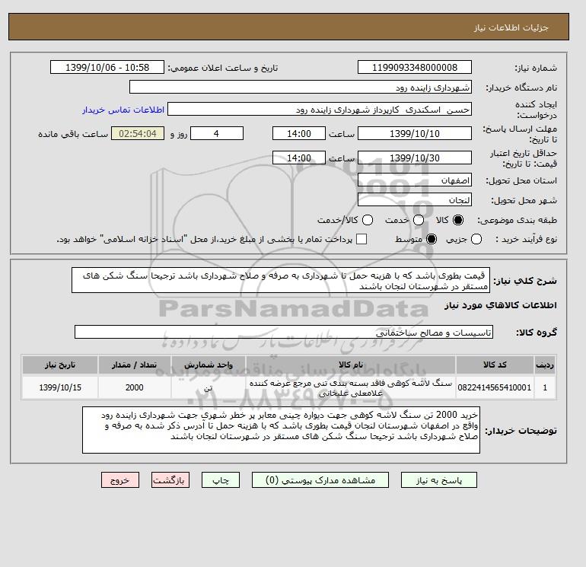Click the need date cell 1399/10/15
The image size is (586, 567).
60,387
